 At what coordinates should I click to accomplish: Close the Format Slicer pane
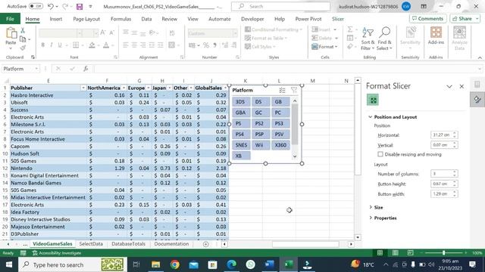[x=462, y=87]
